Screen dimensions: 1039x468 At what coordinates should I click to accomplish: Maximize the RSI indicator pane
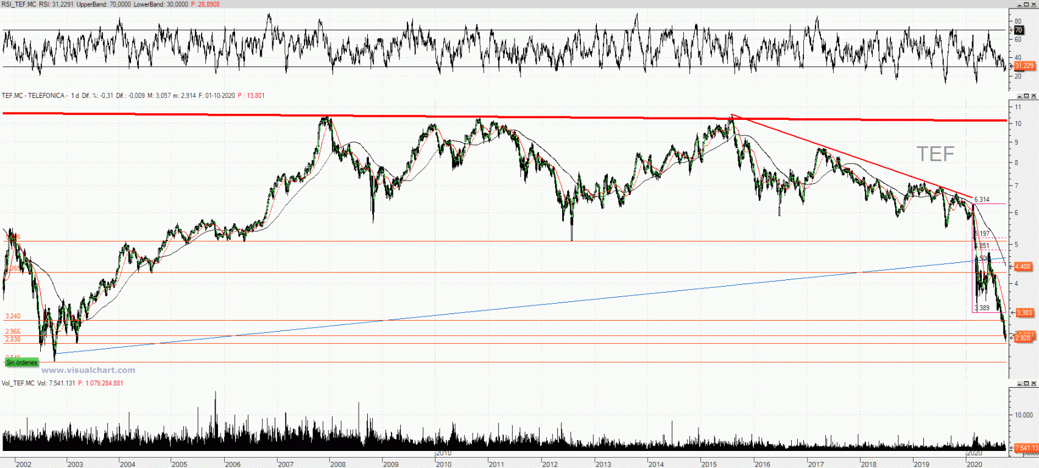[1027, 4]
